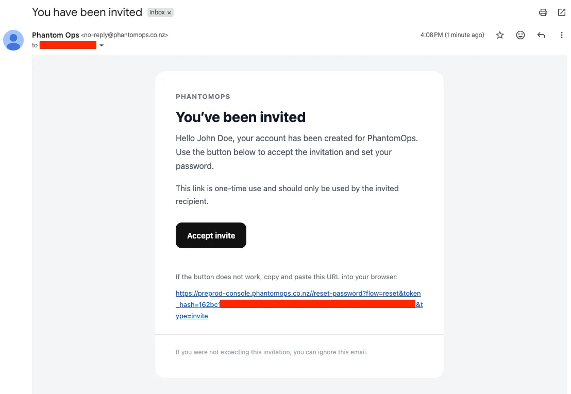The height and width of the screenshot is (394, 571).
Task: Click the timestamp showing 4:08 PM
Action: [x=451, y=35]
